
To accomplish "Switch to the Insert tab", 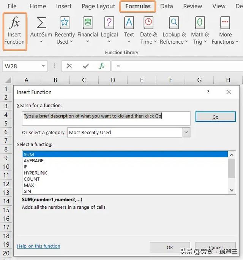I will [64, 6].
